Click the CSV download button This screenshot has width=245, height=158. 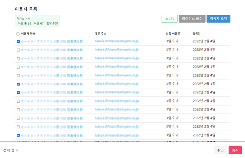click(170, 19)
